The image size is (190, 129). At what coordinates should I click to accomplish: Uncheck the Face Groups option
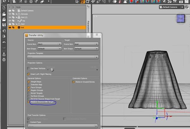tap(29, 87)
